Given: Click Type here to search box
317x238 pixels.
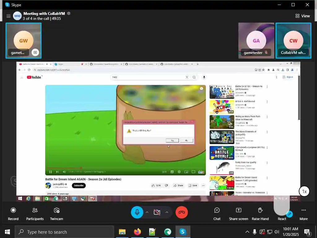Looking at the screenshot, I should click(64, 232).
